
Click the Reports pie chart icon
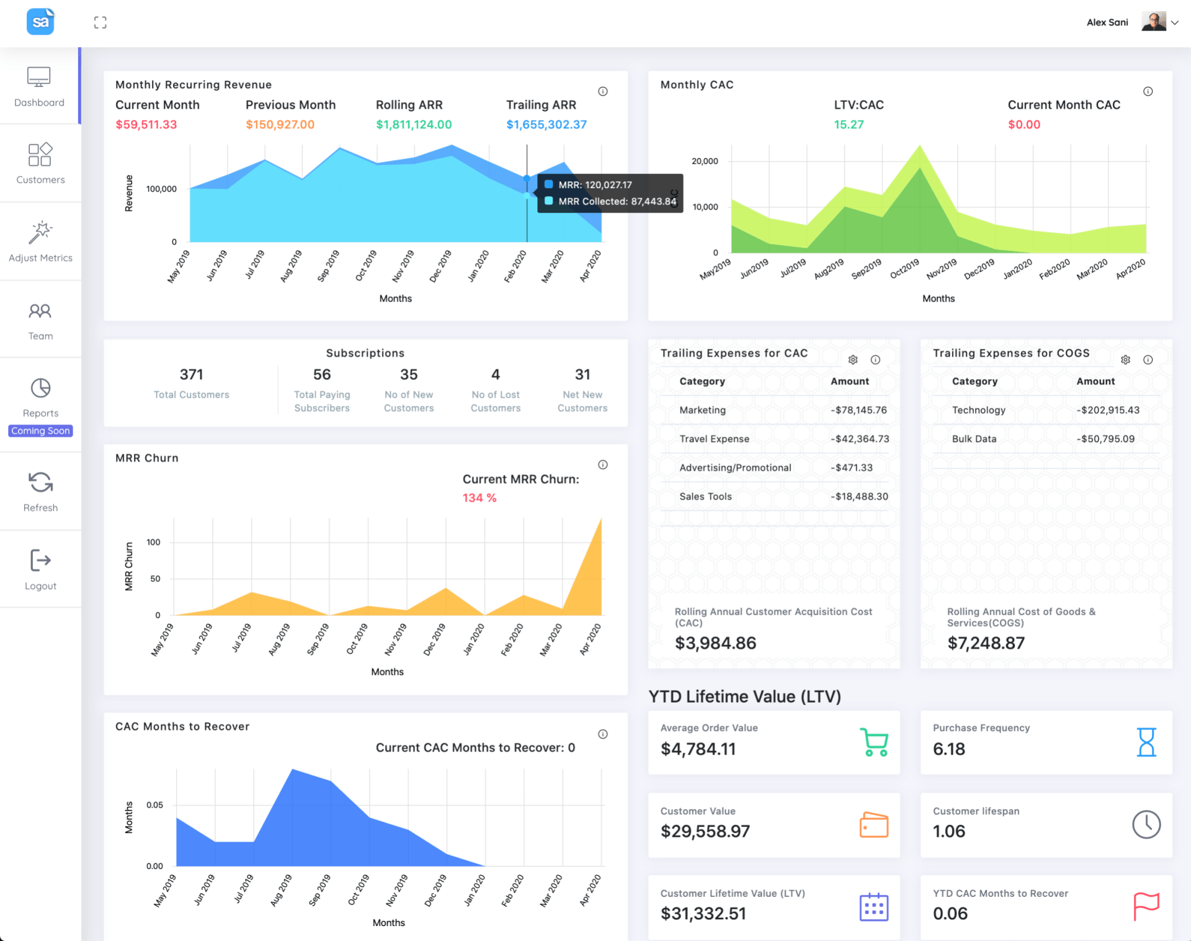pyautogui.click(x=40, y=389)
